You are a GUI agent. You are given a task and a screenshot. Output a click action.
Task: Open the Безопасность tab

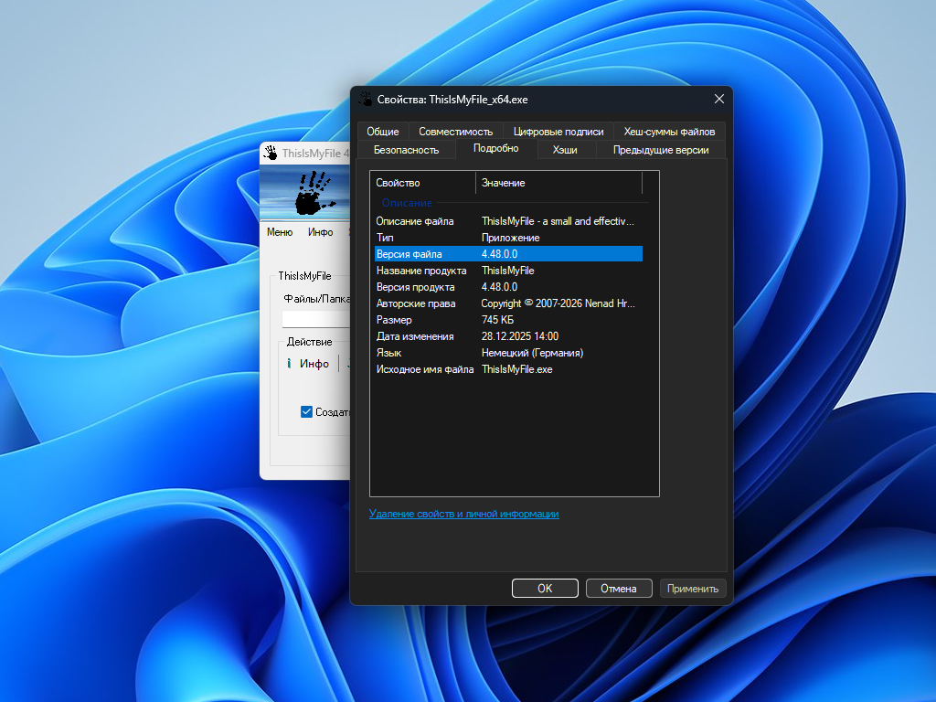[406, 150]
